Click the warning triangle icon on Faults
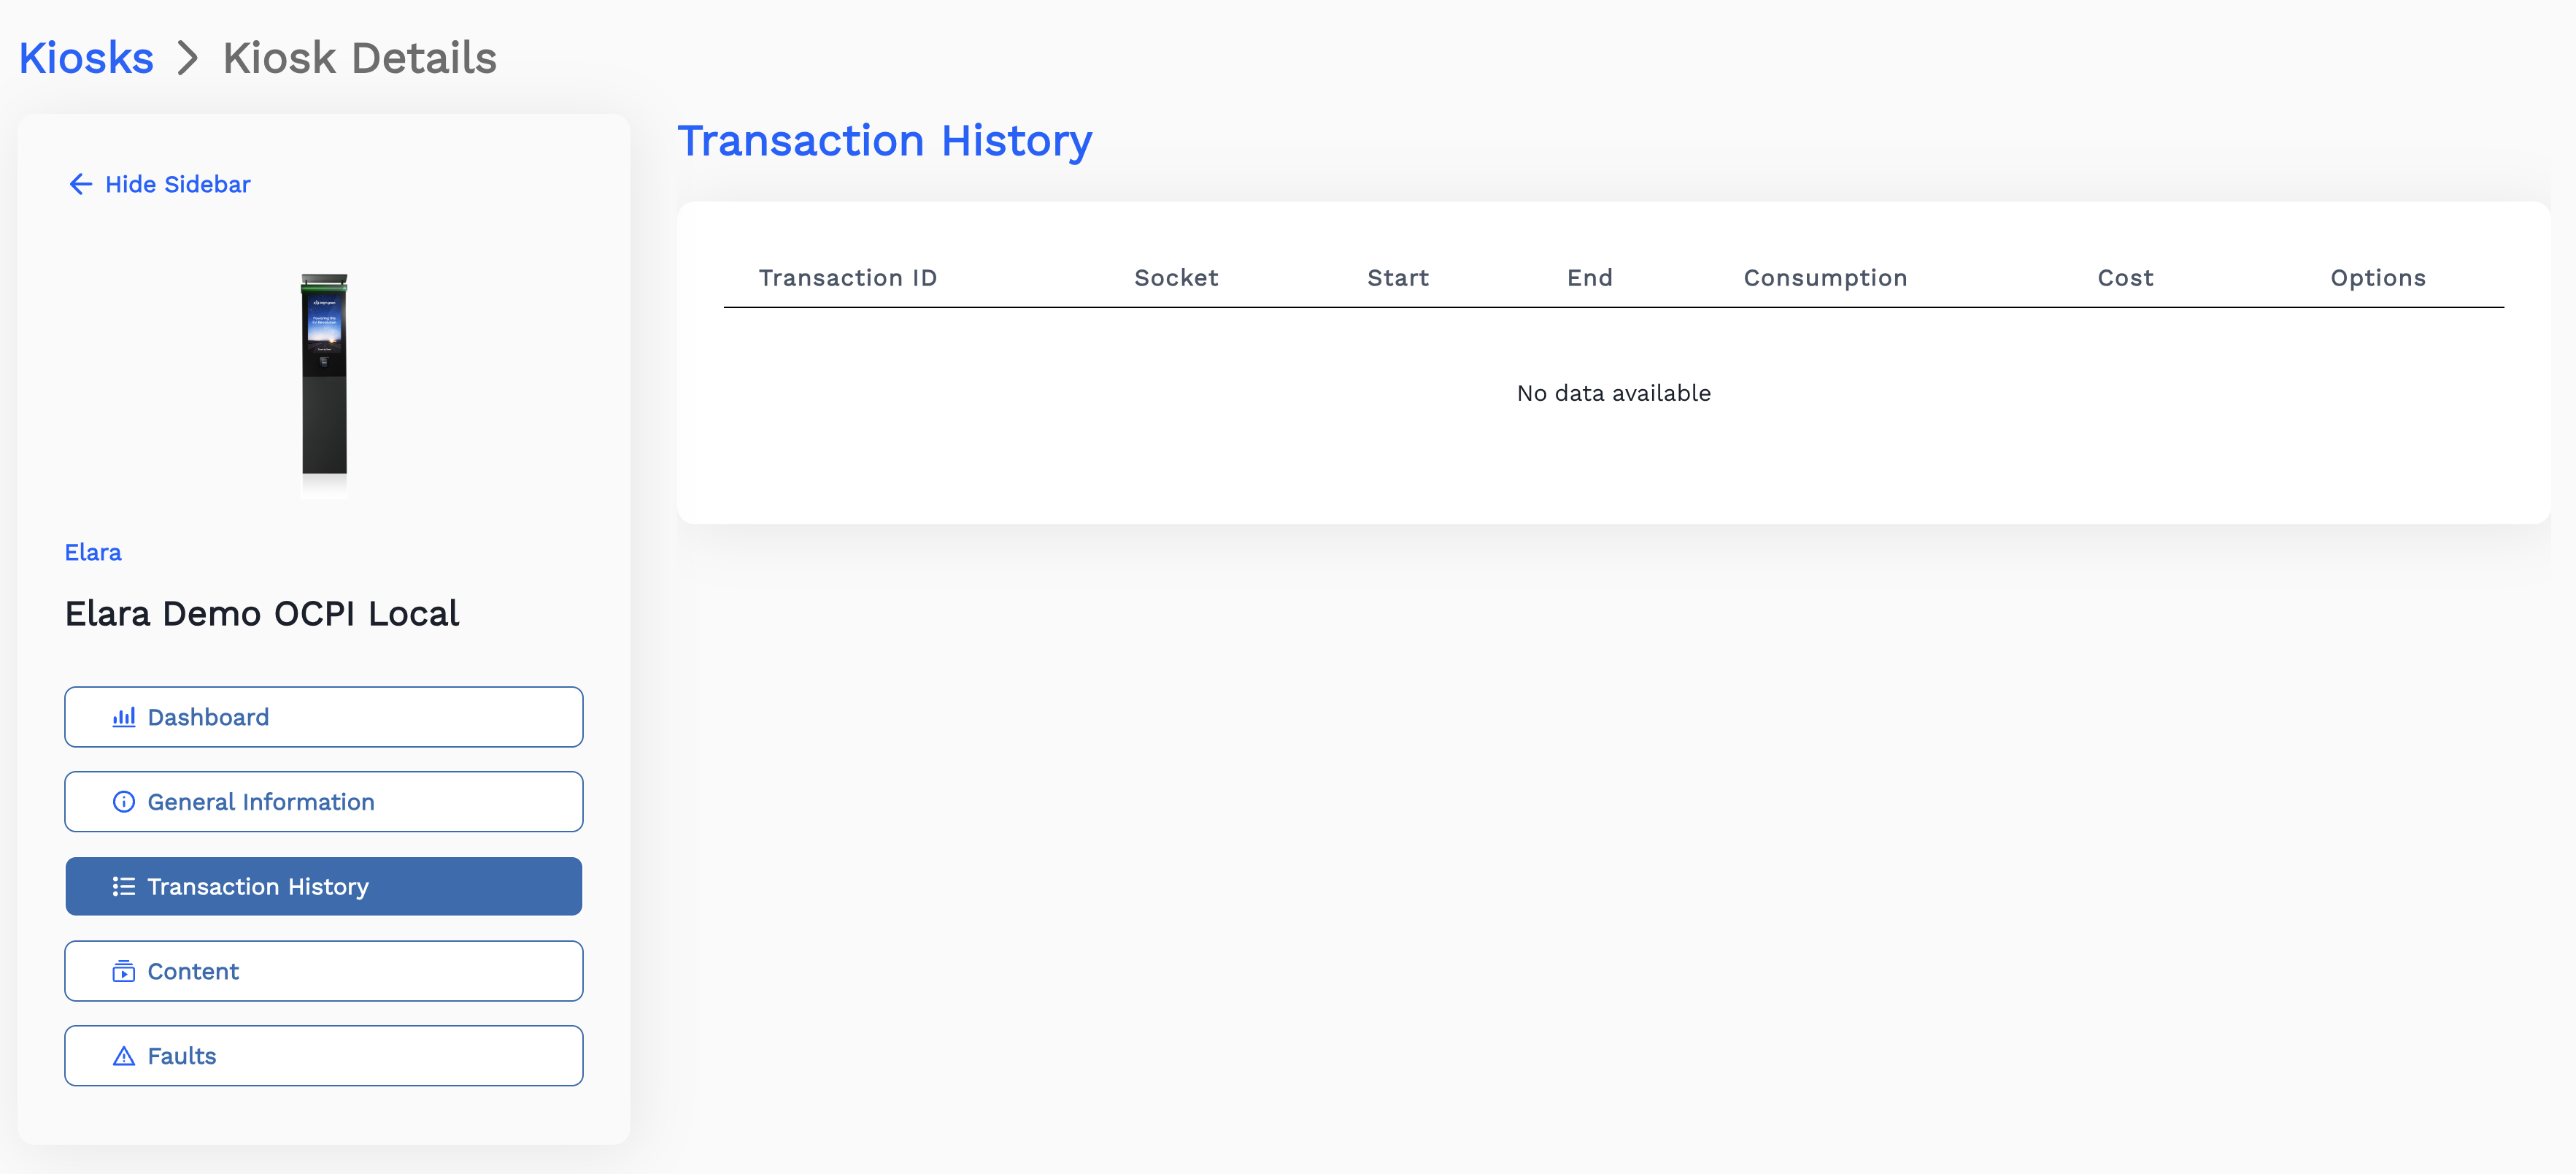 (124, 1056)
